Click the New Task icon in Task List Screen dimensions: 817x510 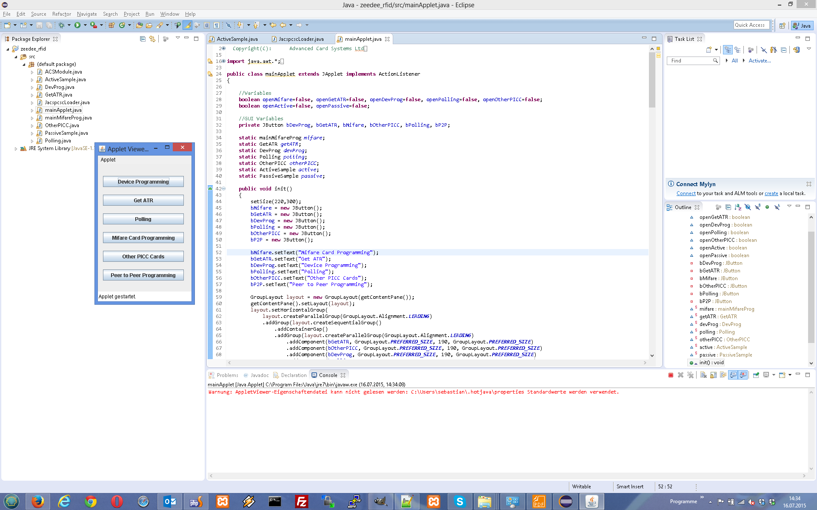709,50
